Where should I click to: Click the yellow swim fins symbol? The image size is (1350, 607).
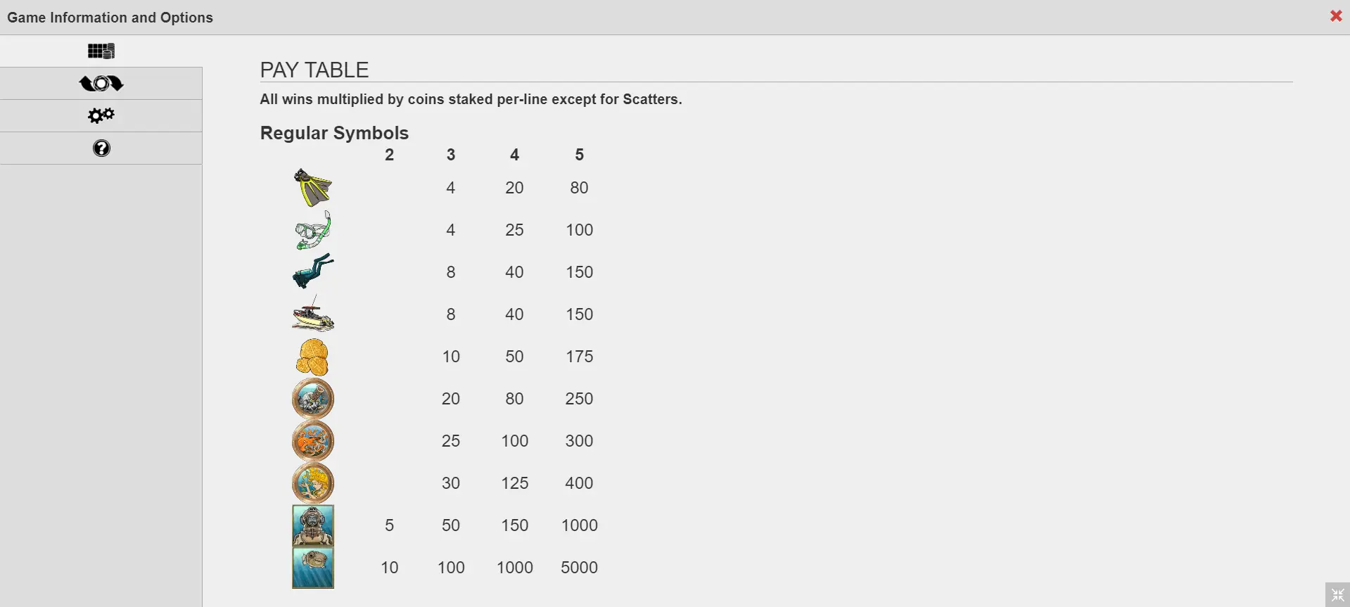coord(312,187)
